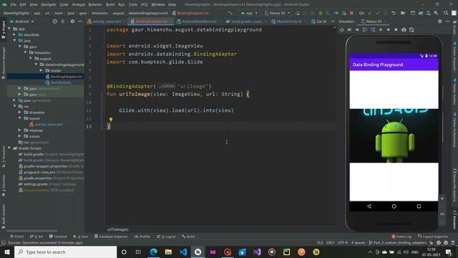
Task: Collapse the Gradle Scripts node
Action: (9, 148)
